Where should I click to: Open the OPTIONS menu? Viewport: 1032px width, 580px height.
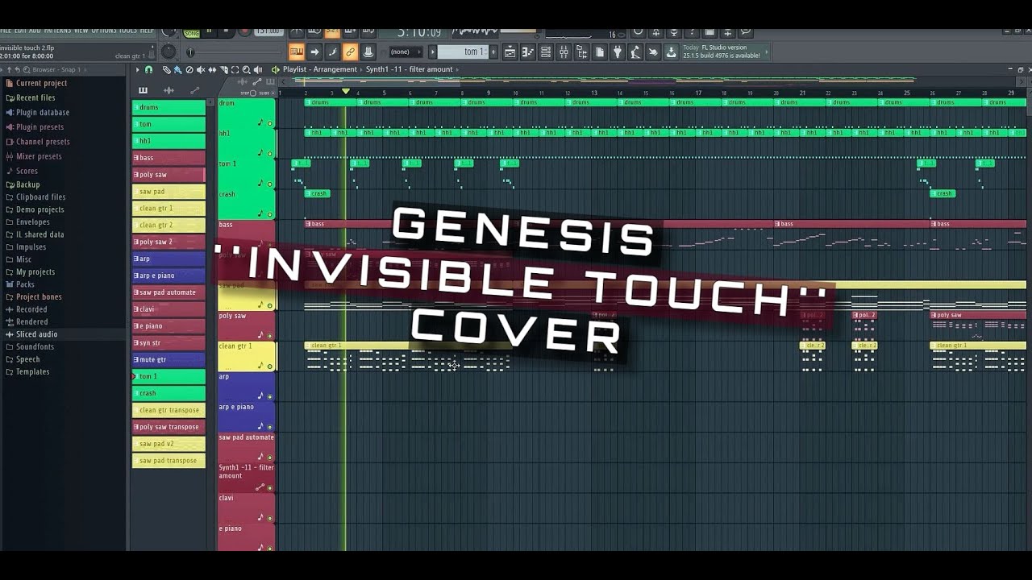(x=103, y=31)
